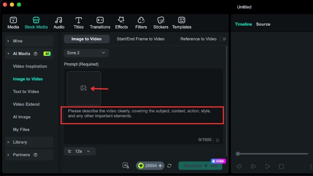Clear the prompt with the trash icon

(x=218, y=140)
